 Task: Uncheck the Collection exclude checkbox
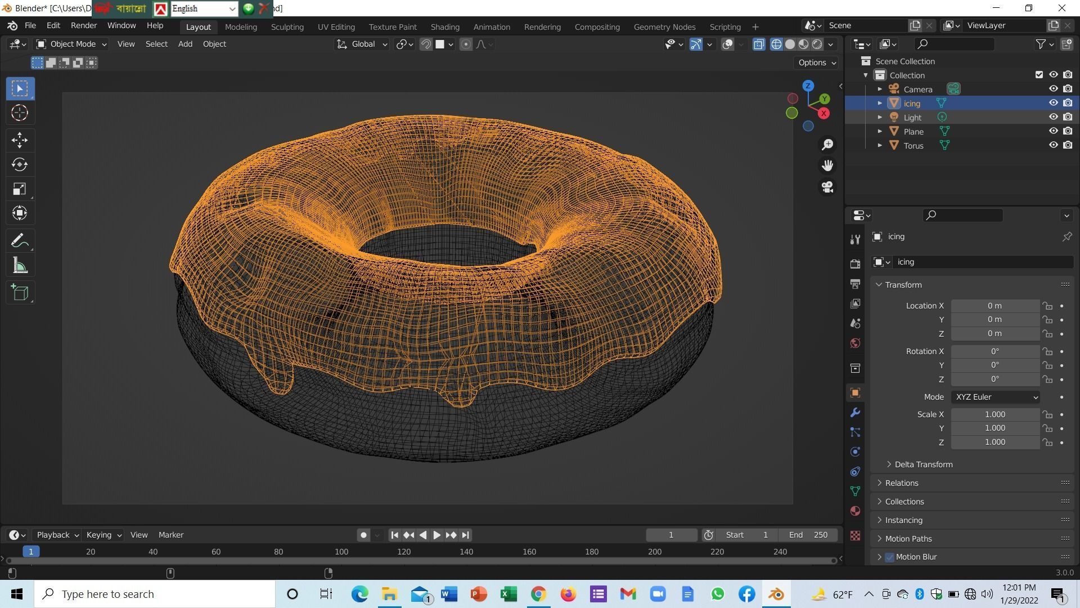pyautogui.click(x=1039, y=75)
